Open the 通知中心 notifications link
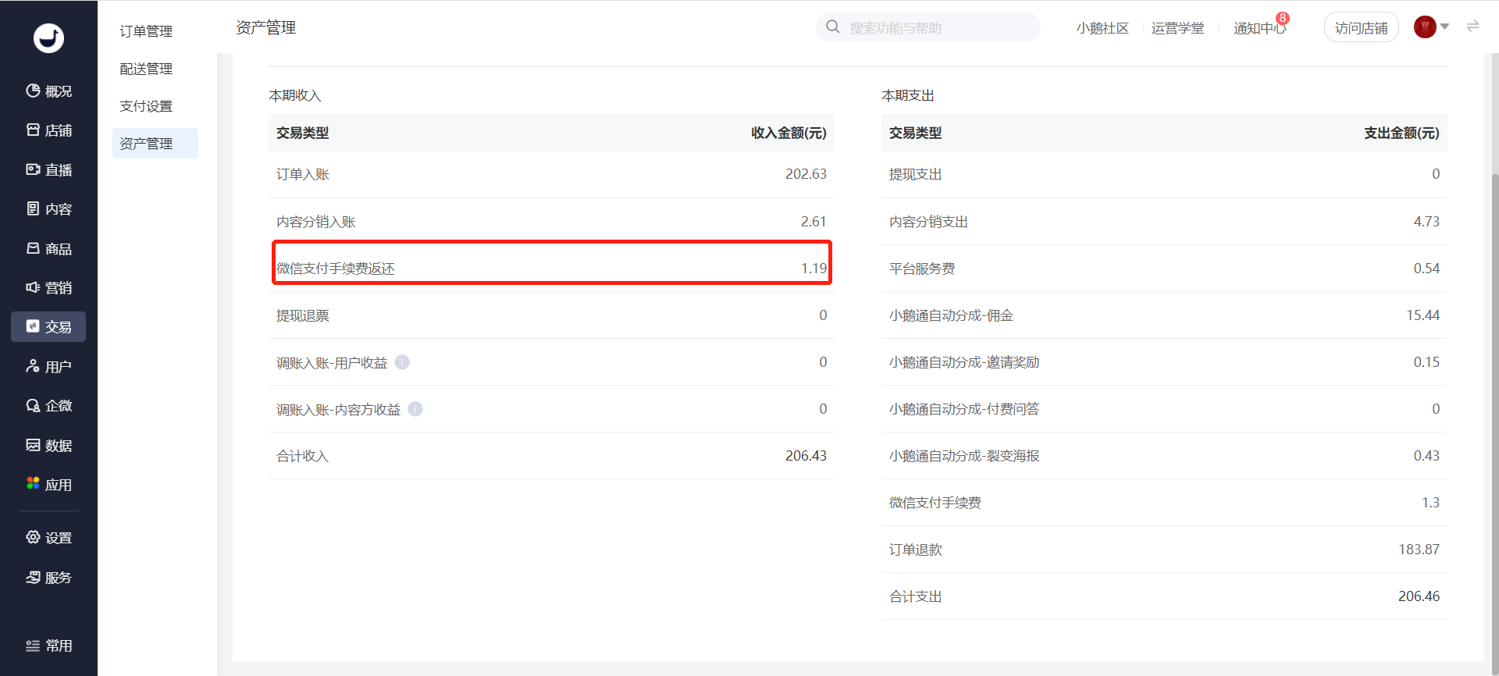Image resolution: width=1499 pixels, height=676 pixels. click(x=1259, y=28)
